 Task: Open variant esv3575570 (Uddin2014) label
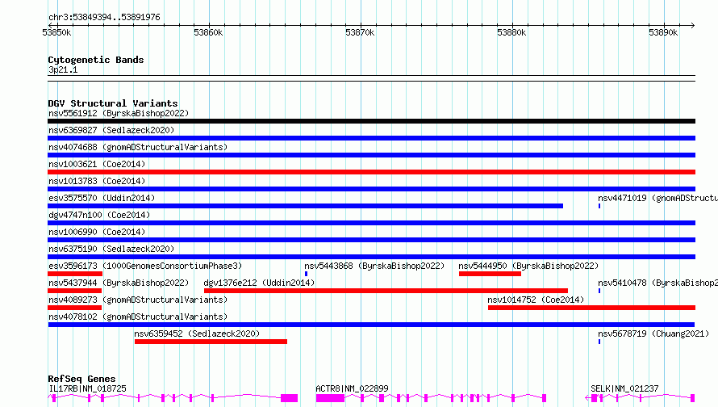(x=102, y=198)
